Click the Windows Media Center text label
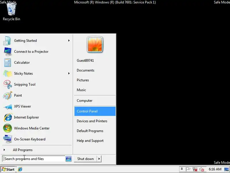Image resolution: width=230 pixels, height=173 pixels. coord(32,128)
